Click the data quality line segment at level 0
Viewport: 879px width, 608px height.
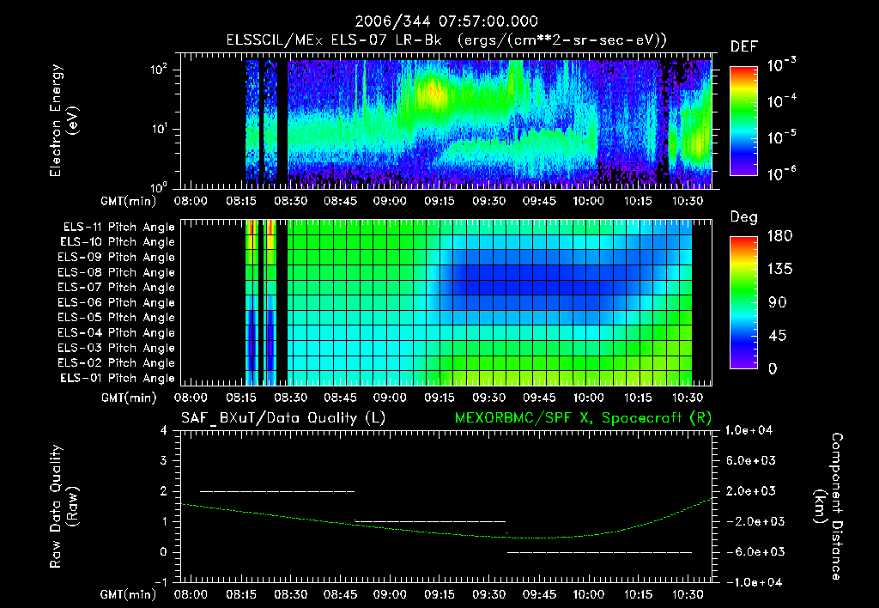599,552
